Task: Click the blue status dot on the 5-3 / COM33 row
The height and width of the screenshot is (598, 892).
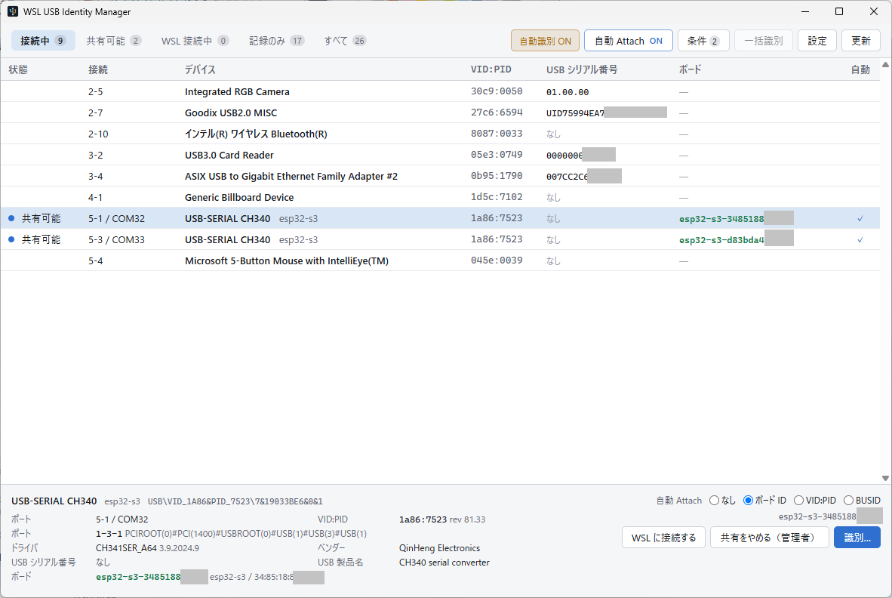Action: [x=11, y=239]
